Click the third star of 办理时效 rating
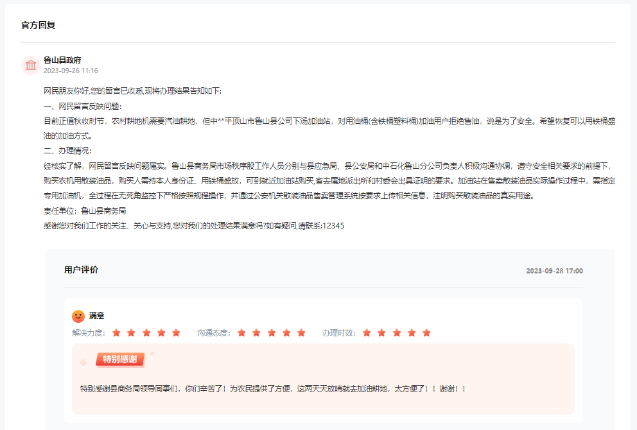This screenshot has width=637, height=430. click(396, 333)
